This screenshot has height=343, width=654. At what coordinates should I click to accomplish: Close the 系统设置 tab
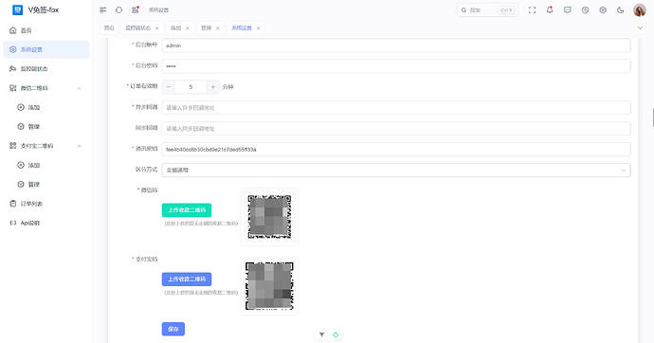(x=258, y=27)
